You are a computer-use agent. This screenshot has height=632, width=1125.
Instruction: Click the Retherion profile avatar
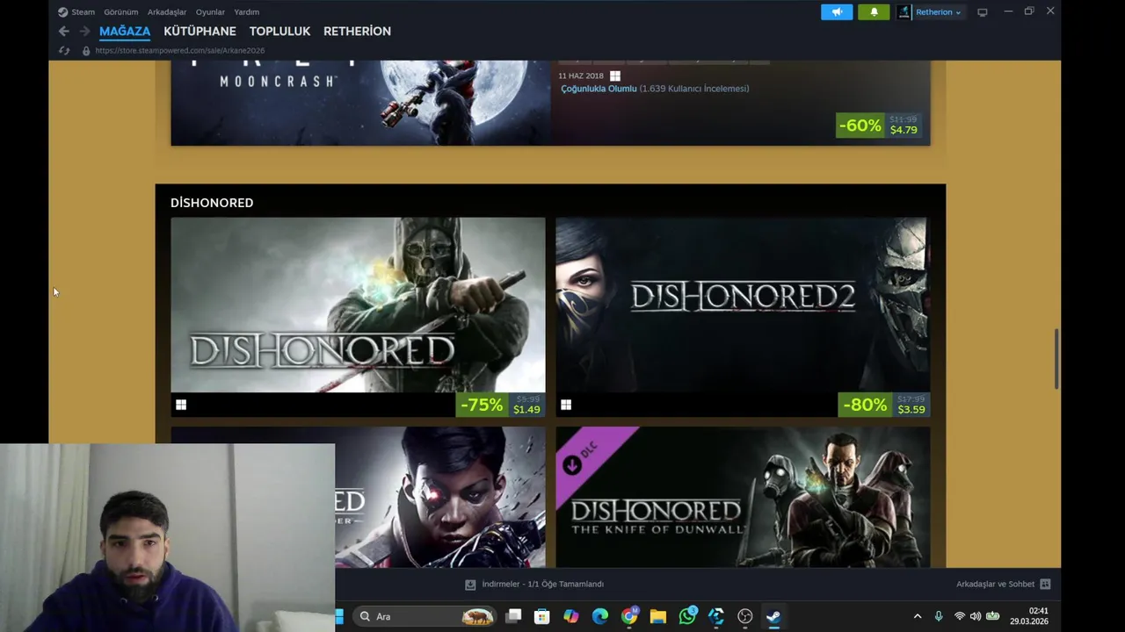coord(904,11)
